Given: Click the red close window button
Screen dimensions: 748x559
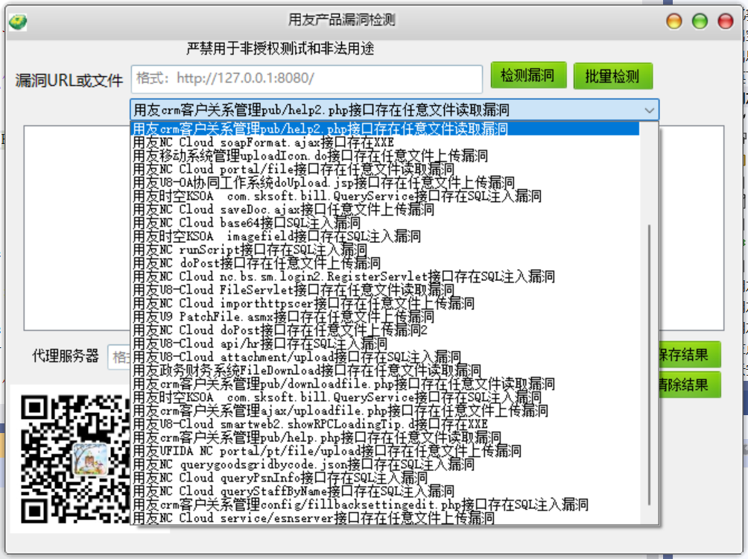Looking at the screenshot, I should tap(726, 21).
